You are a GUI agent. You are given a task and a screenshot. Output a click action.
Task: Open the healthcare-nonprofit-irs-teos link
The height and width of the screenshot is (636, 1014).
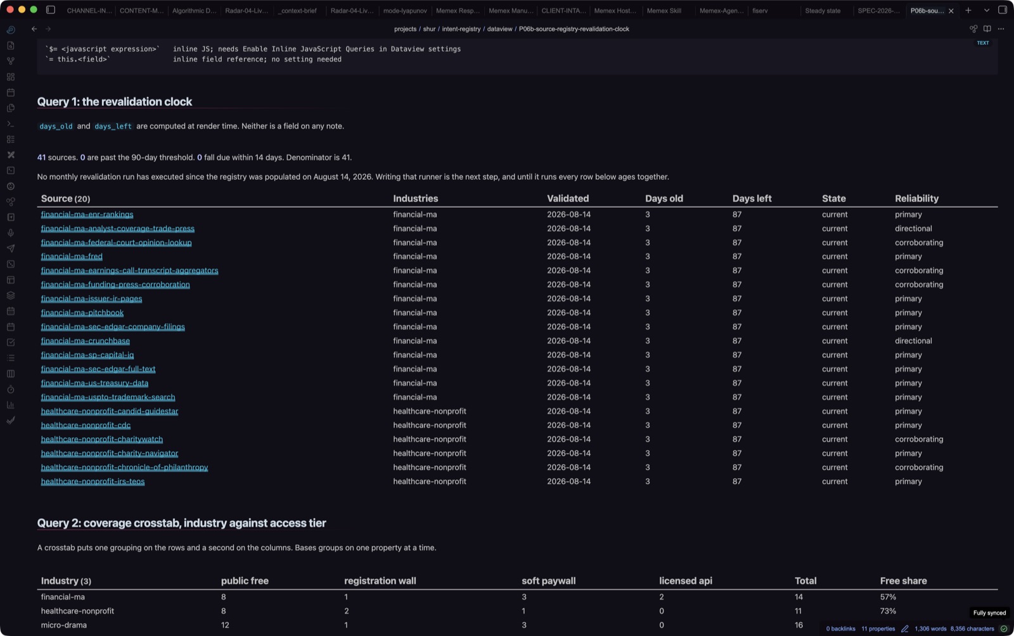coord(93,481)
